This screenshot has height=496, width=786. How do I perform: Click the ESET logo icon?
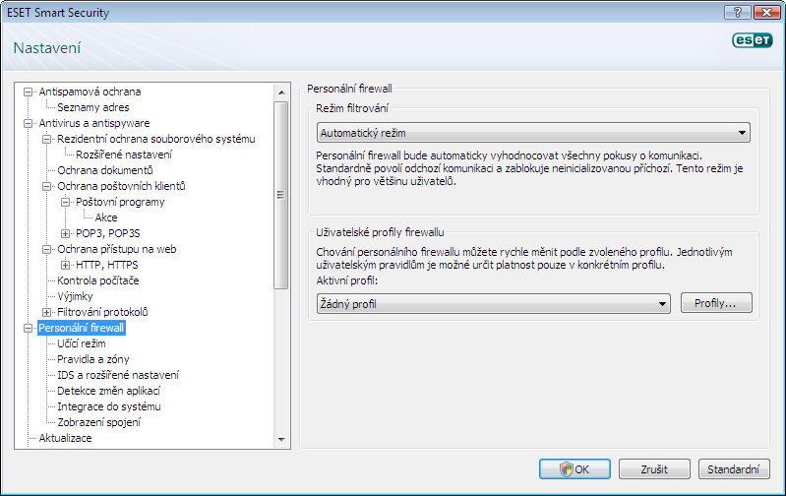click(x=753, y=40)
